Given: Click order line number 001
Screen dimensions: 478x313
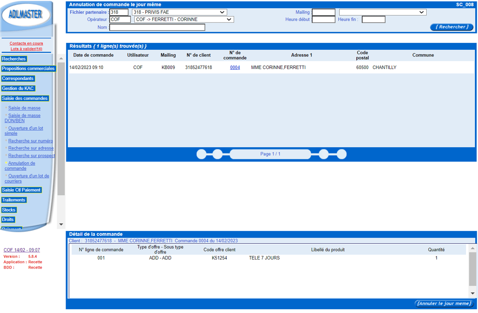Looking at the screenshot, I should coord(101,258).
